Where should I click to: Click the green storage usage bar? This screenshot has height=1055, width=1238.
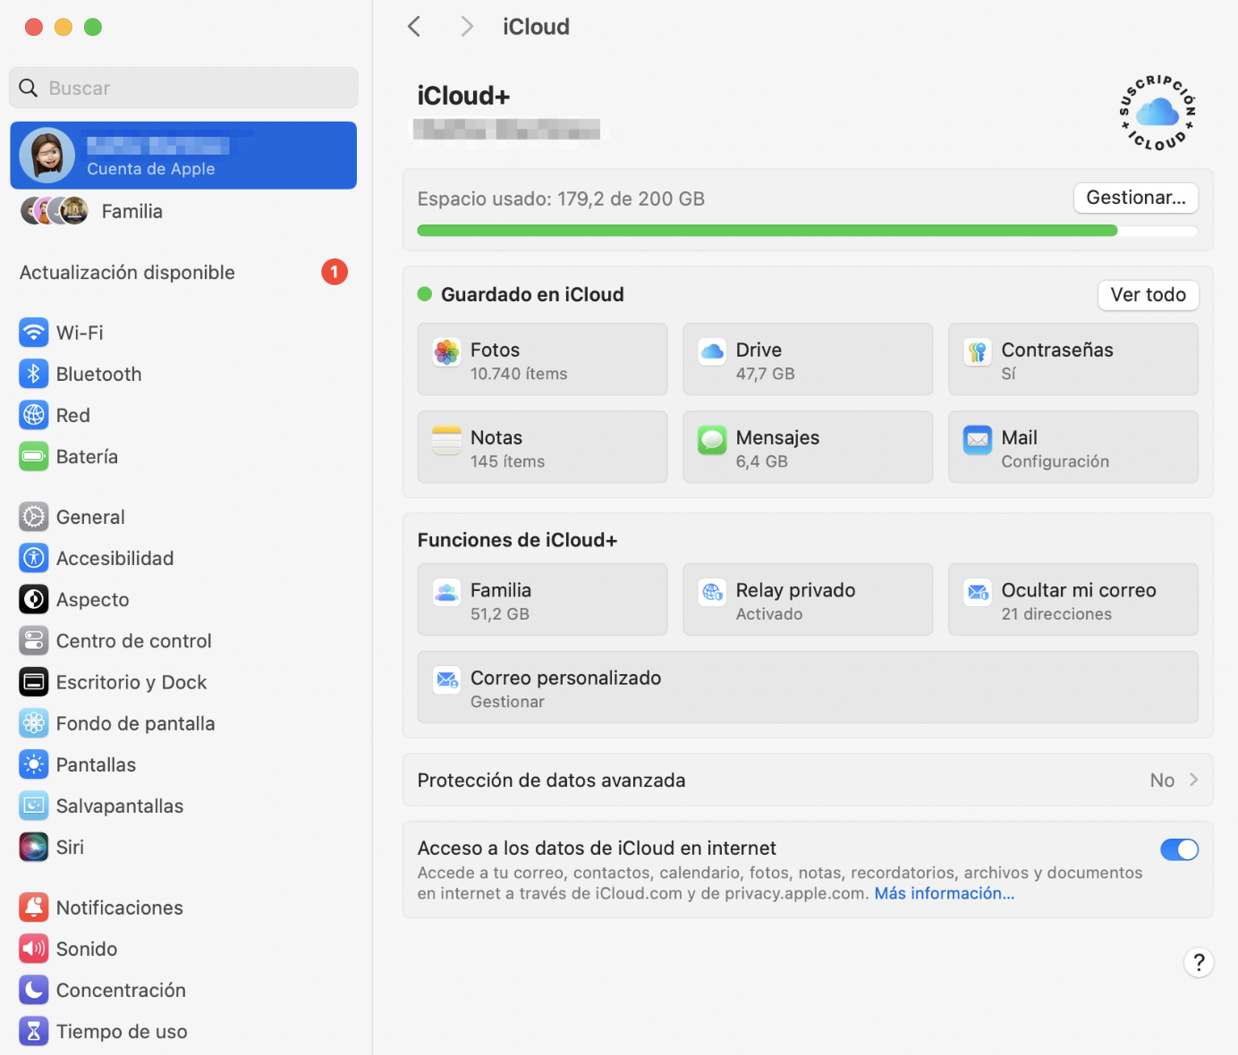[x=766, y=230]
